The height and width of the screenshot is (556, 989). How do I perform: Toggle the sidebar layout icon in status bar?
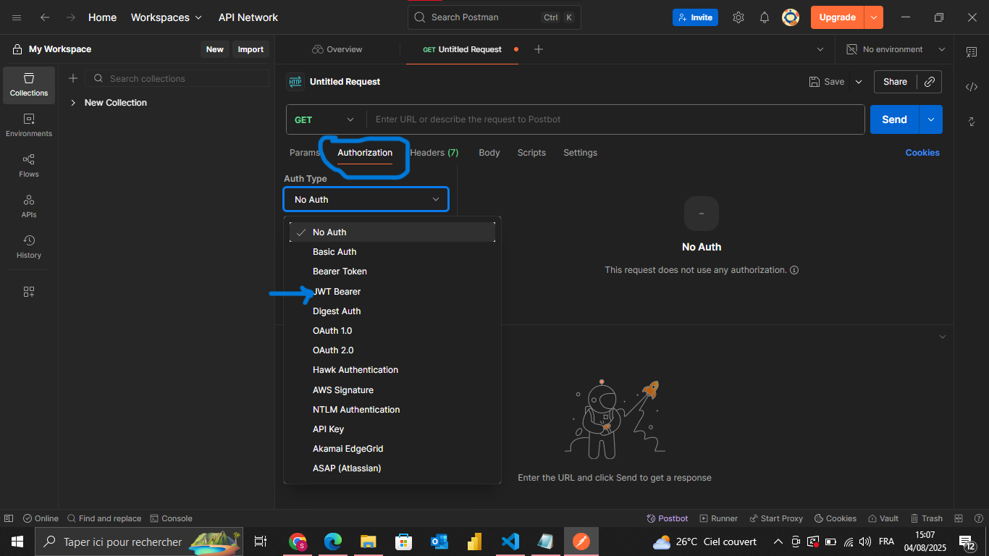[x=9, y=518]
